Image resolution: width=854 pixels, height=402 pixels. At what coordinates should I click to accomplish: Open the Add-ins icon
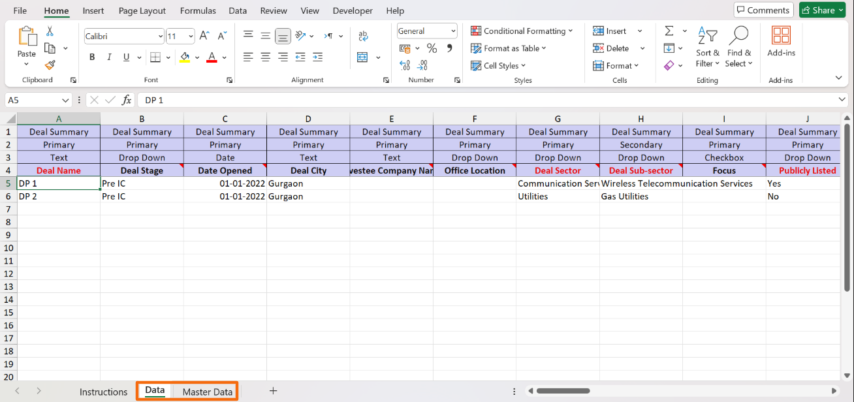coord(780,42)
